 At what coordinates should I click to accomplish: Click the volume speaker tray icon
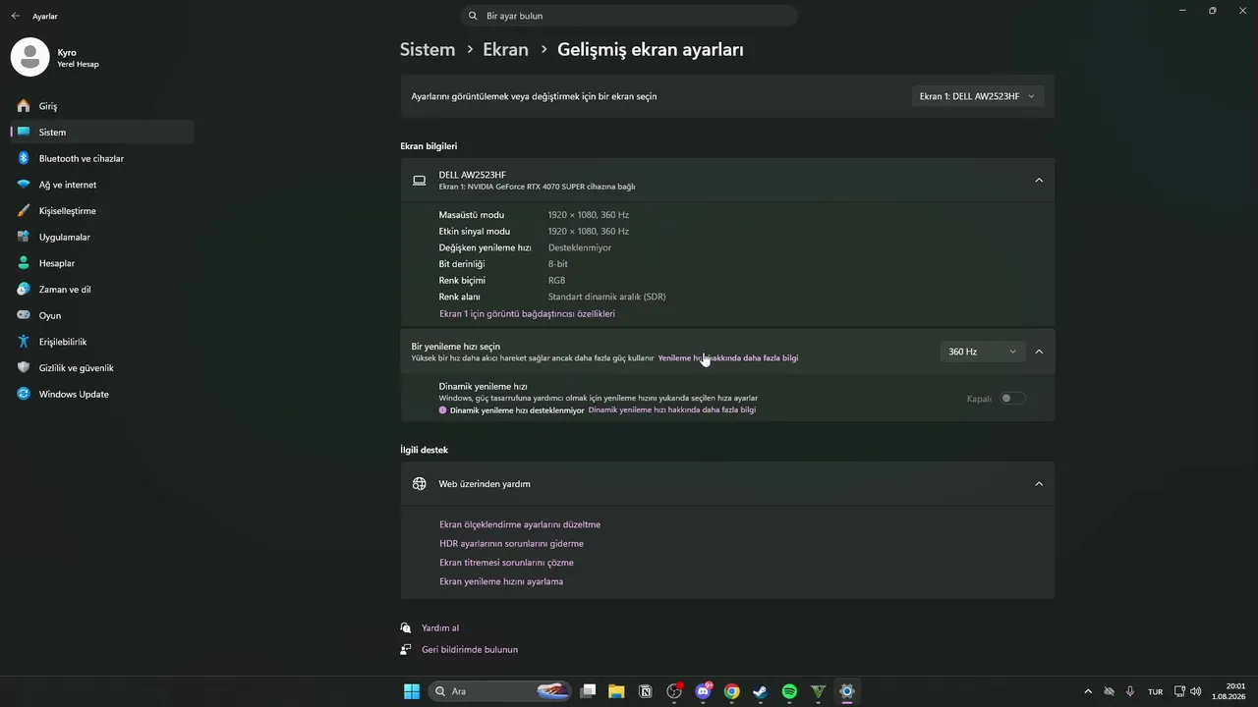tap(1197, 691)
